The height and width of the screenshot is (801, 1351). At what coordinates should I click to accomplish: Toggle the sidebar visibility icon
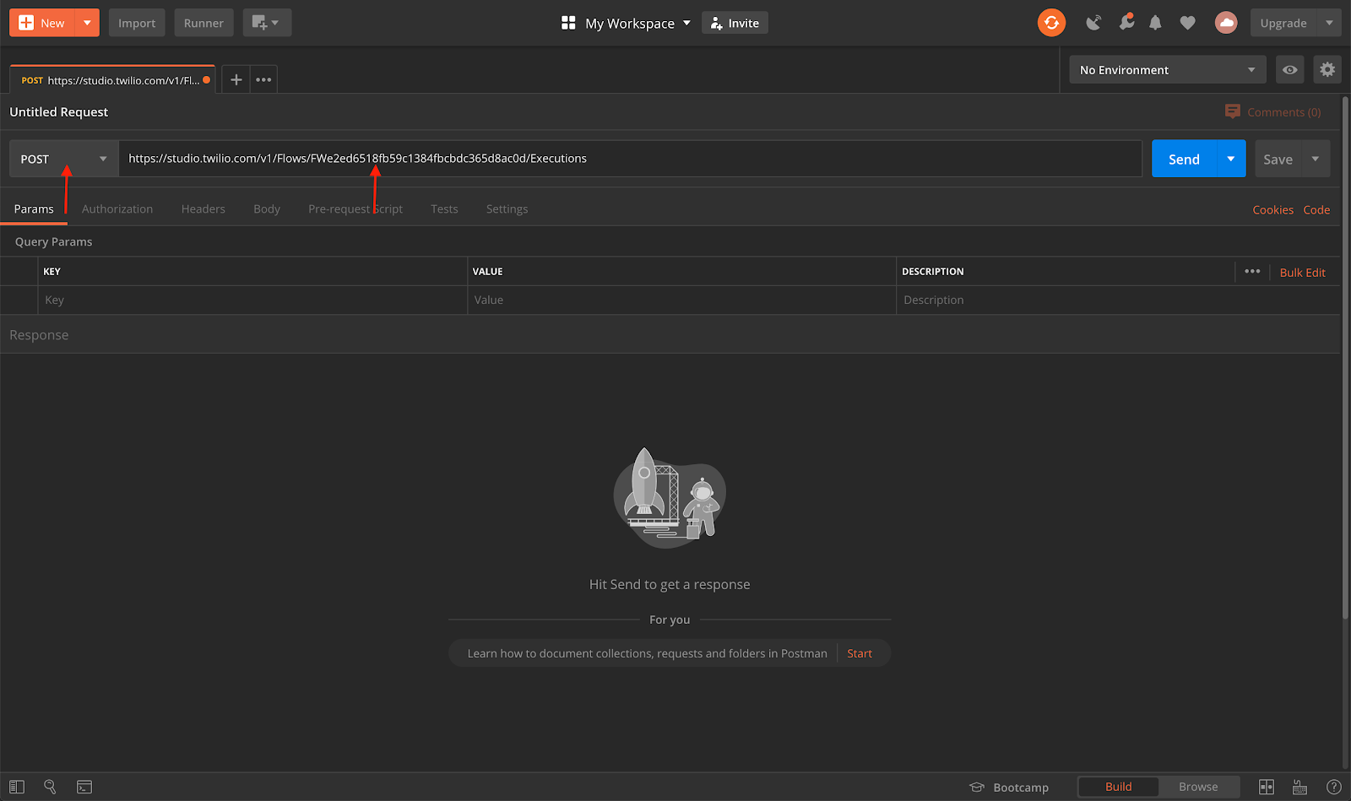[x=17, y=787]
